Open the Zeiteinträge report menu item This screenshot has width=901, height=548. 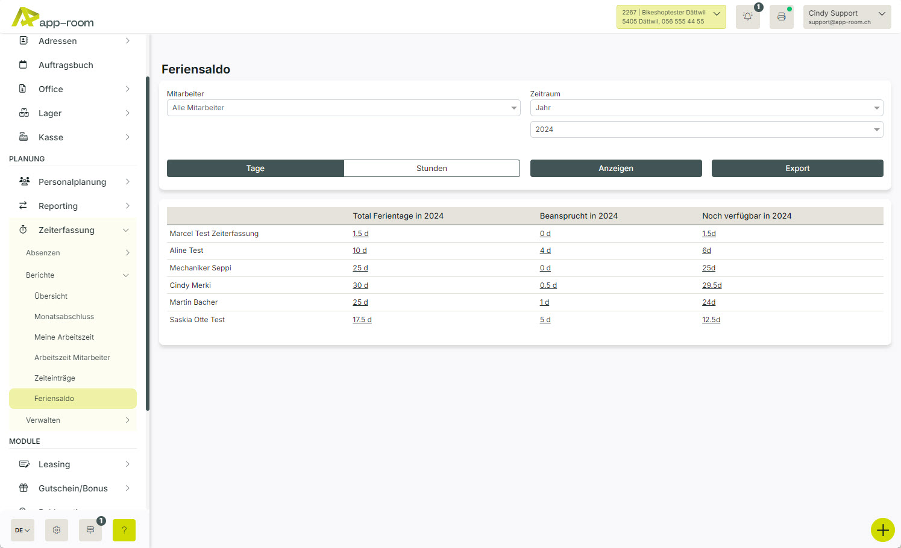coord(55,378)
